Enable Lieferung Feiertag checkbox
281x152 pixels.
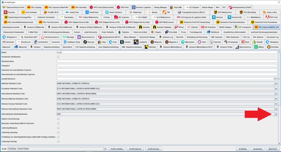pyautogui.click(x=58, y=141)
